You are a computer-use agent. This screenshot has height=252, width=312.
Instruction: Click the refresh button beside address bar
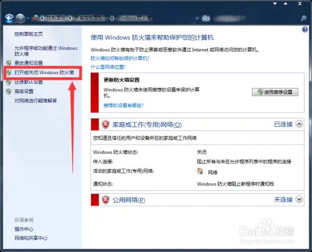point(206,18)
